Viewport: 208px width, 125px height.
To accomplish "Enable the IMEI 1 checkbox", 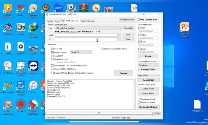I will 139,28.
